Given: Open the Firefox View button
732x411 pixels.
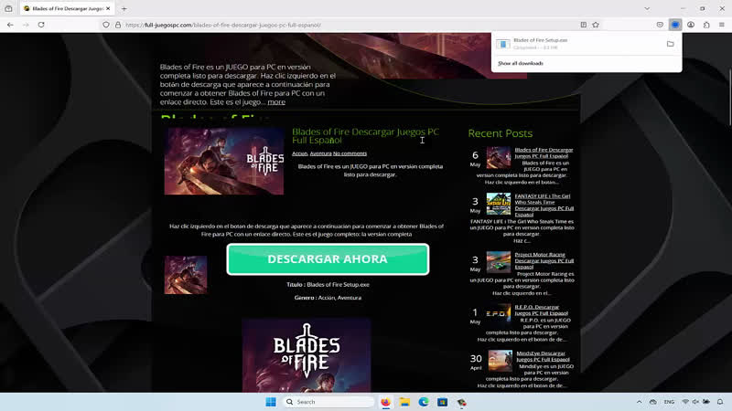Looking at the screenshot, I should [8, 8].
